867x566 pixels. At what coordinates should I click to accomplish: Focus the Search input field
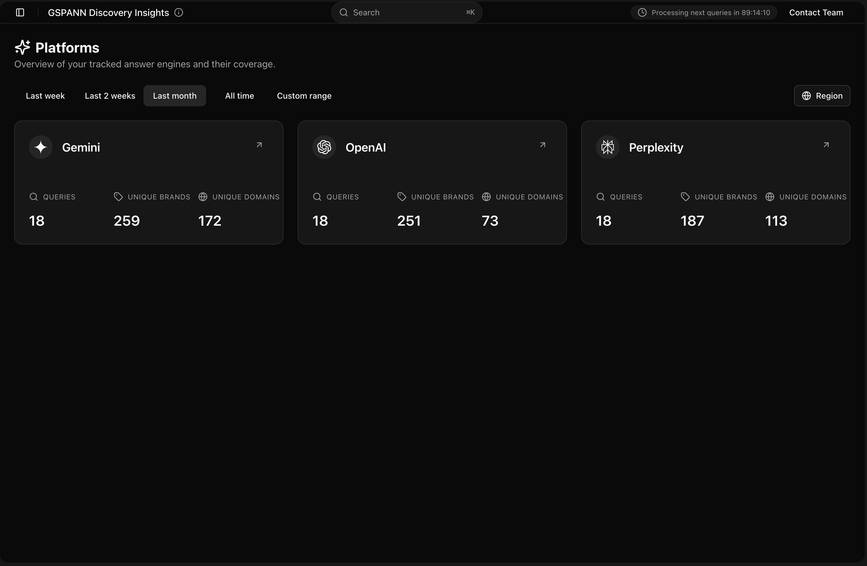407,12
